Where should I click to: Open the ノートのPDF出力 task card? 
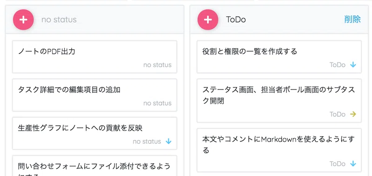95,57
